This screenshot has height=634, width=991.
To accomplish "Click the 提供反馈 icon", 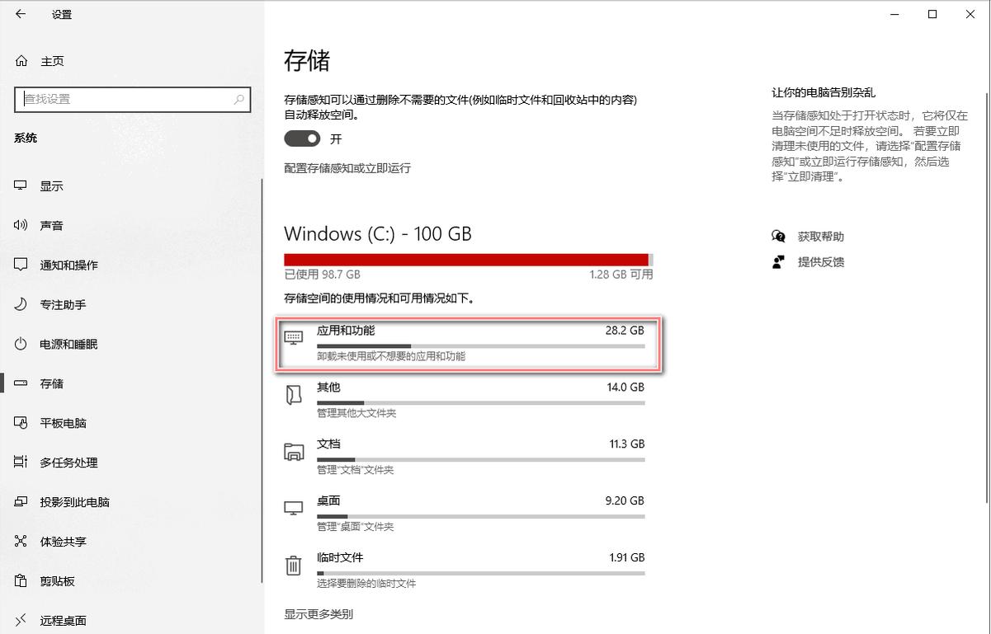I will 778,262.
